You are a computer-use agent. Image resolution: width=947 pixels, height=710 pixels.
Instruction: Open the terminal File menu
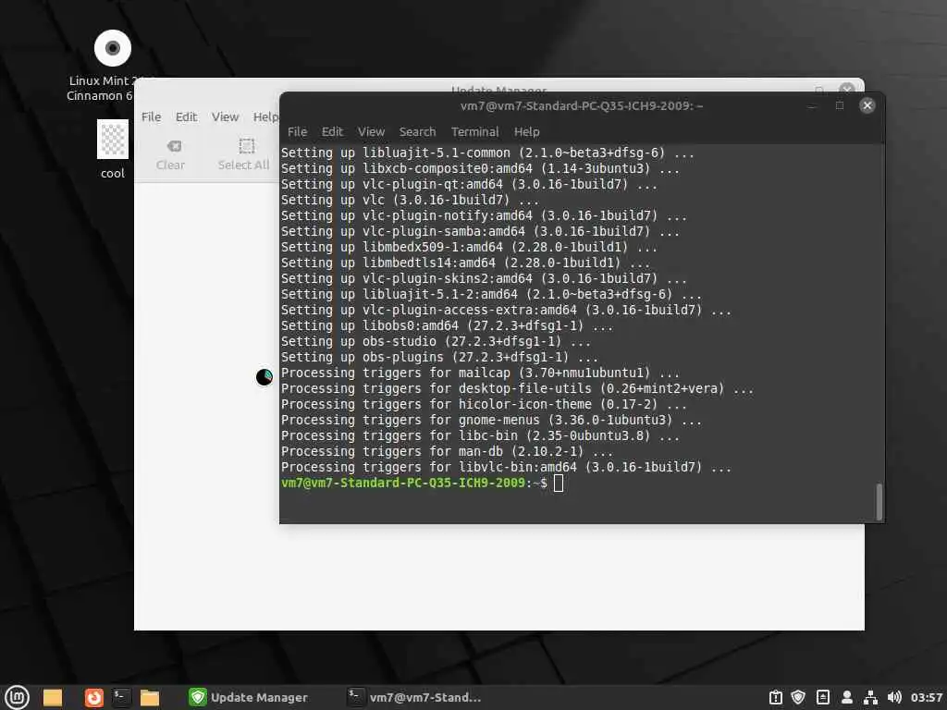click(297, 131)
